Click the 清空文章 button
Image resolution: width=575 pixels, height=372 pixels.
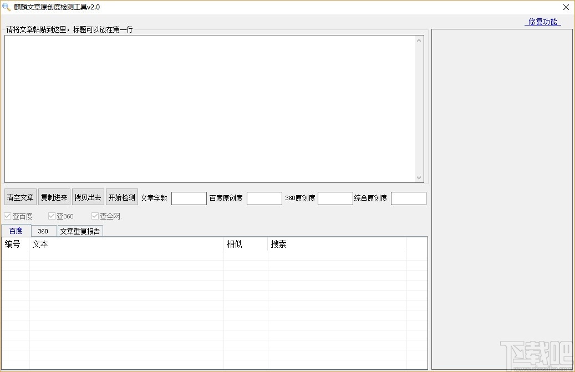point(20,197)
